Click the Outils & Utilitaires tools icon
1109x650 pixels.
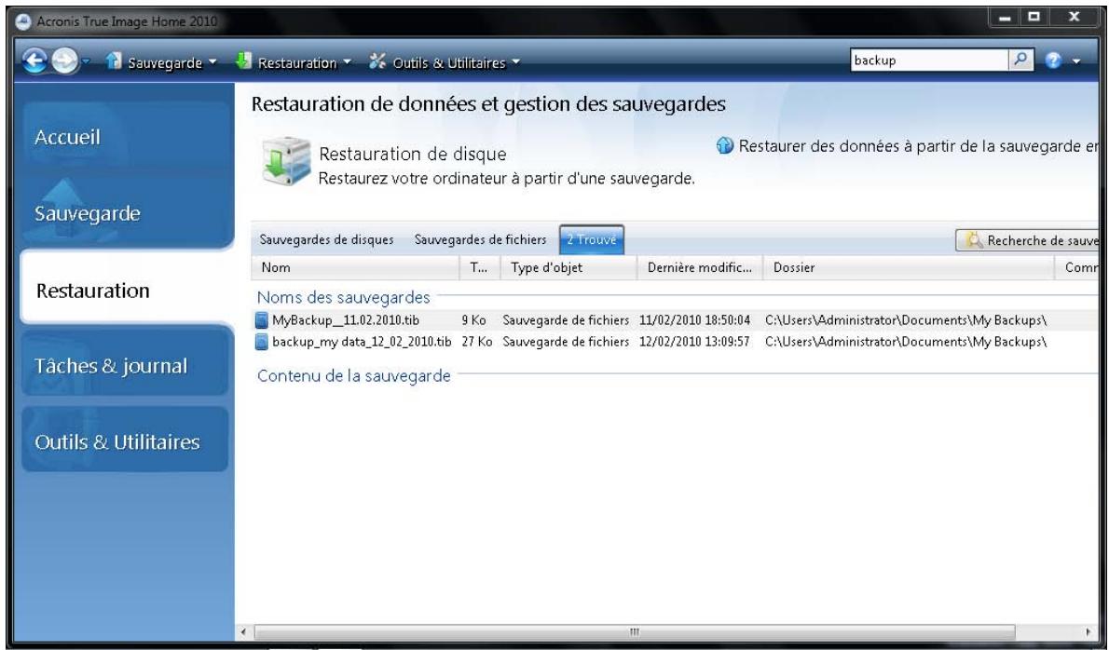pos(377,61)
